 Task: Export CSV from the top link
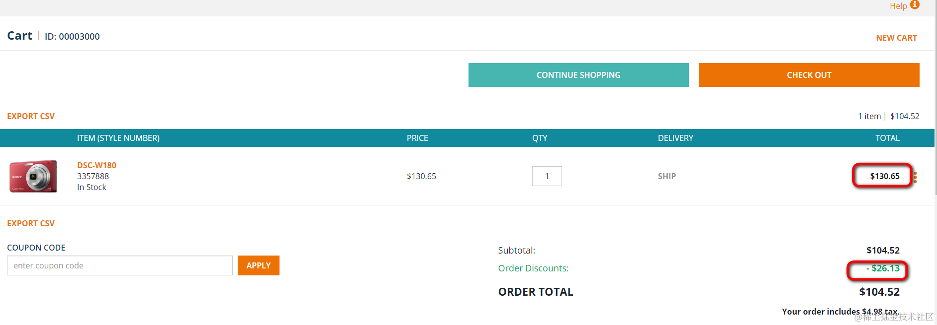(x=31, y=116)
